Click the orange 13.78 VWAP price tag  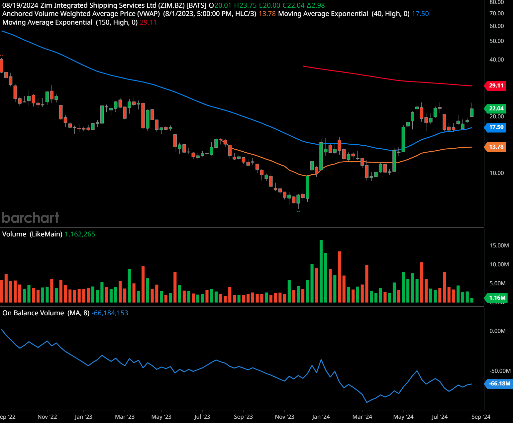495,147
